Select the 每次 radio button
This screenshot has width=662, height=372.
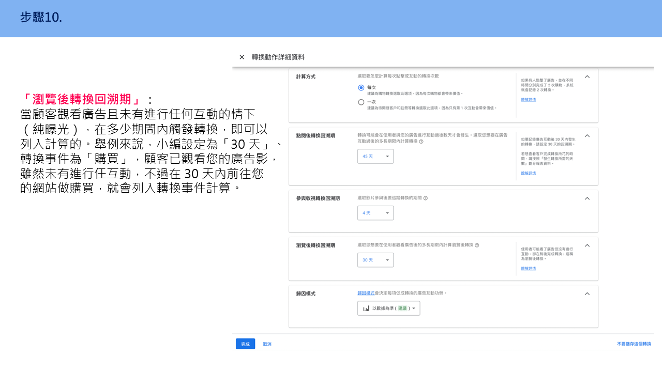[x=361, y=88]
